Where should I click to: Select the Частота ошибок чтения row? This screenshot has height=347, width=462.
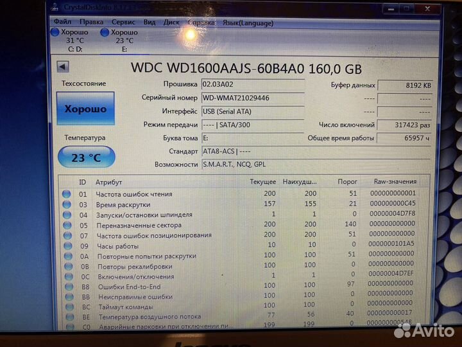242,194
